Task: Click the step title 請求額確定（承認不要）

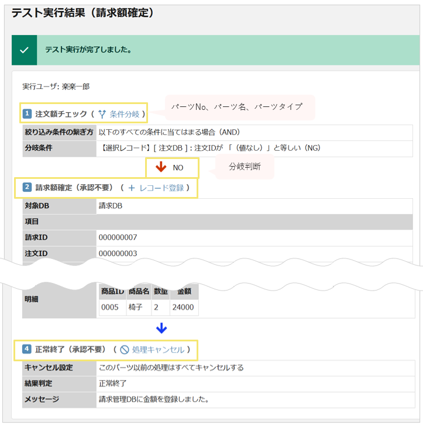Action: point(74,188)
